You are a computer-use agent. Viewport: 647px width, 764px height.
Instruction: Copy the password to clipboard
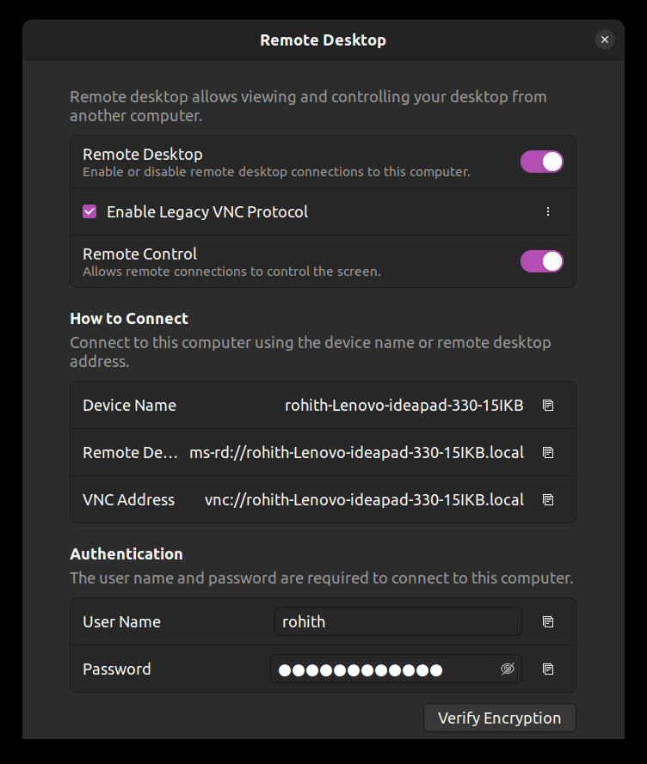[548, 669]
